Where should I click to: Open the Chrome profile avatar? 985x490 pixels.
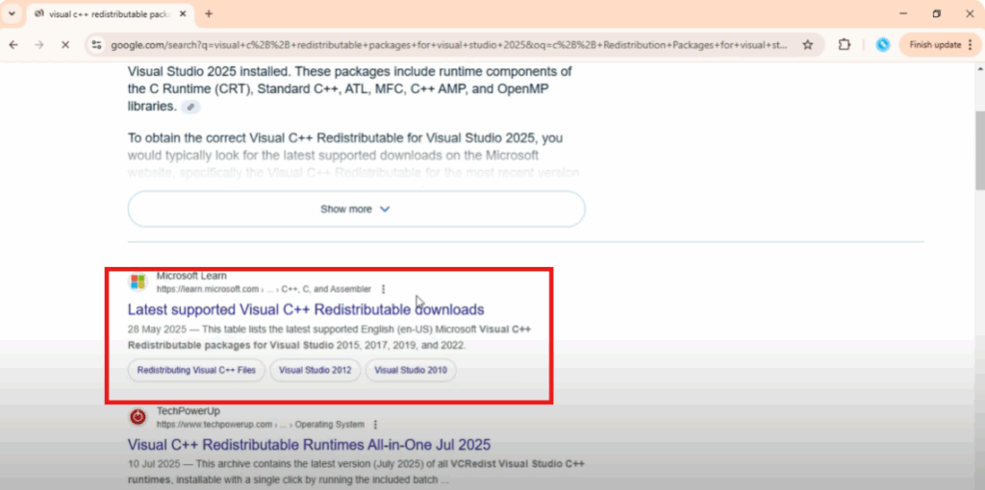882,44
